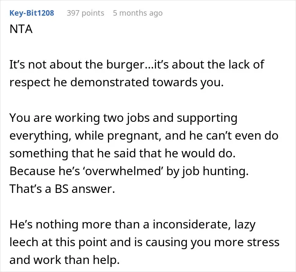Click the words 'job hunting' in the comment
This screenshot has width=296, height=272.
215,171
